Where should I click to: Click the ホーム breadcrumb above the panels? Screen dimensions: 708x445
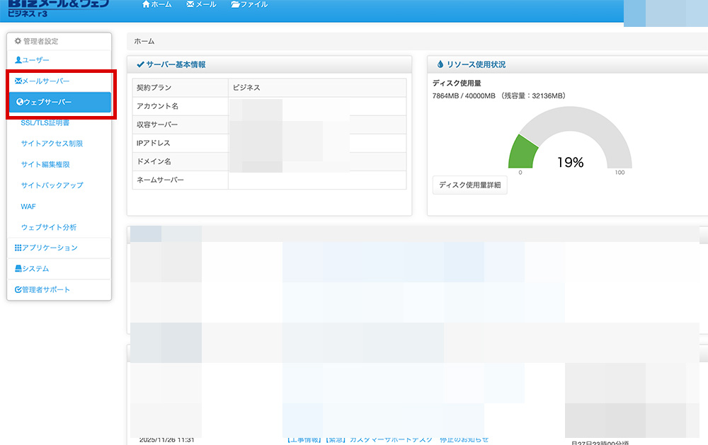(x=143, y=41)
